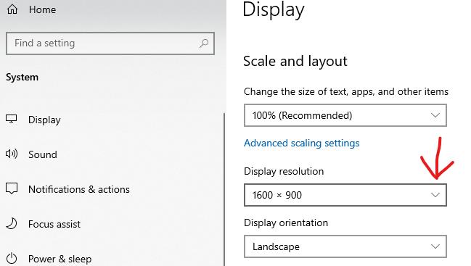
Task: Click the Notifications speech bubble icon
Action: click(12, 189)
